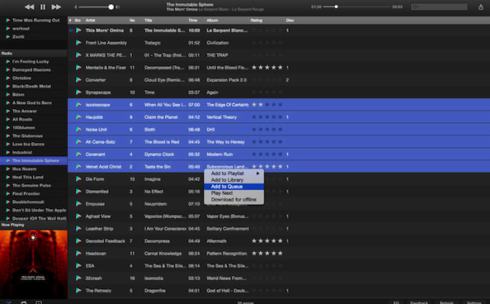
Task: Adjust the volume slider knob
Action: coord(111,7)
